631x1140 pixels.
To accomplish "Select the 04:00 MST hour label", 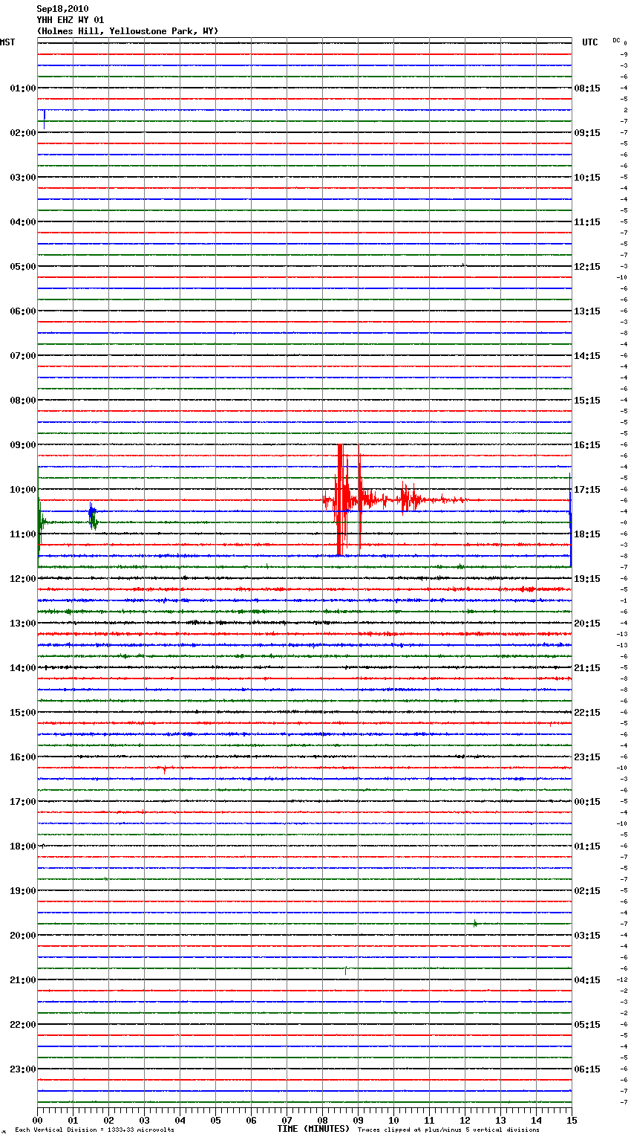I will click(22, 222).
